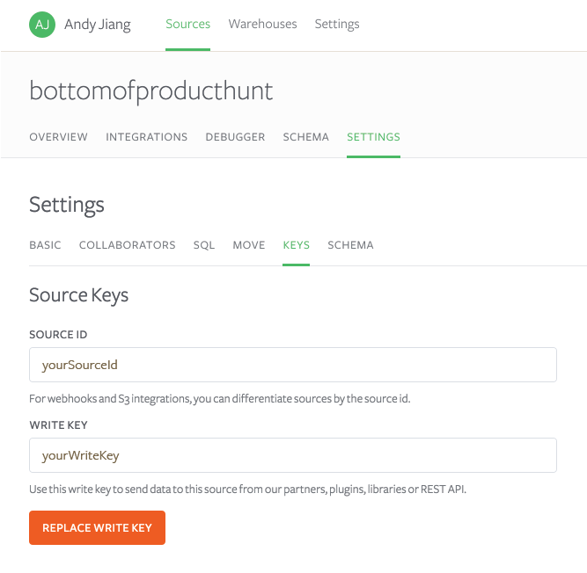Click the AJ avatar icon
This screenshot has width=587, height=573.
tap(42, 25)
